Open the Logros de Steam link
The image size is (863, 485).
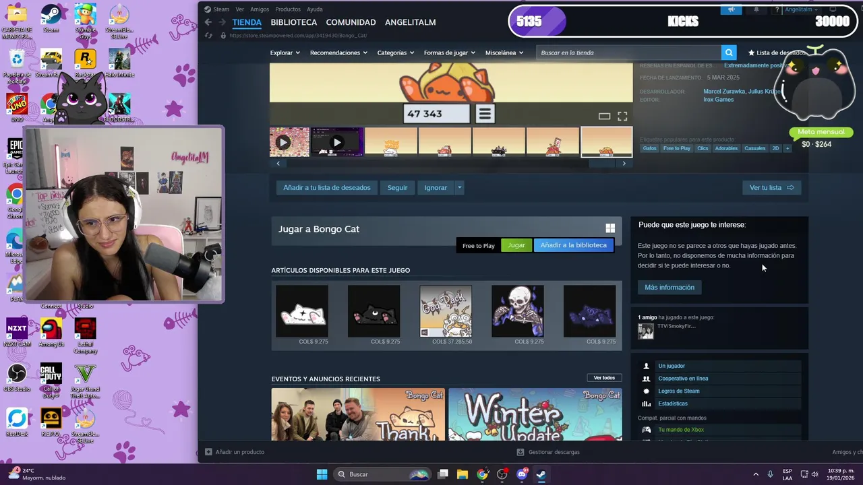click(678, 391)
